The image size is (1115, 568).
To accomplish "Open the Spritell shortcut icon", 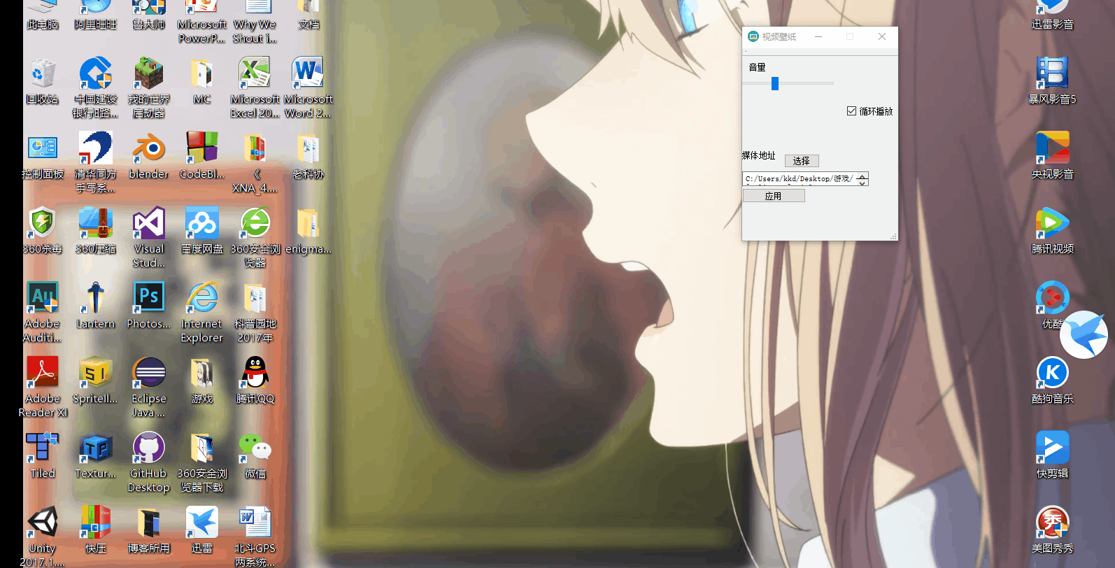I will [x=96, y=372].
